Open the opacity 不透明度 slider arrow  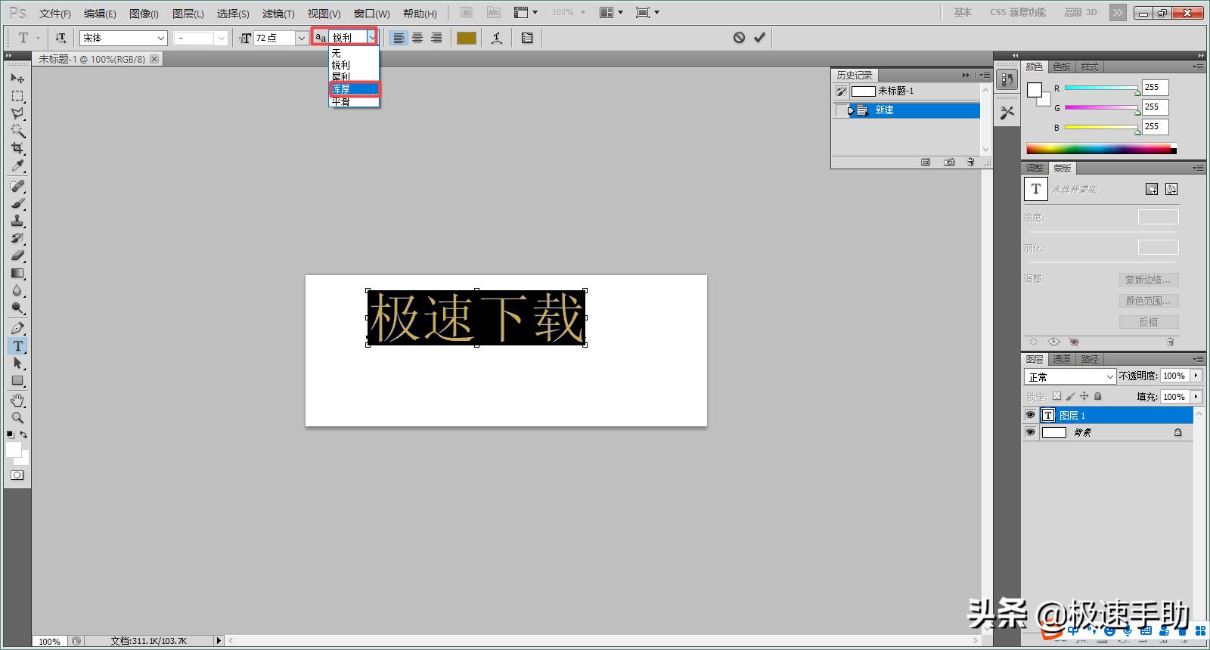click(x=1196, y=376)
